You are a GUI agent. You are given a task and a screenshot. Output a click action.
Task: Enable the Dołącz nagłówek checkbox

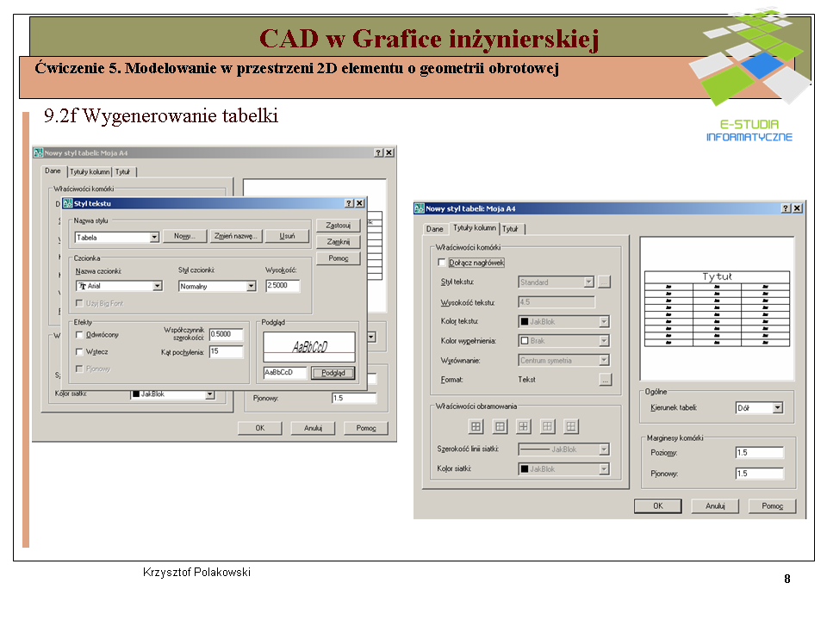[x=443, y=263]
